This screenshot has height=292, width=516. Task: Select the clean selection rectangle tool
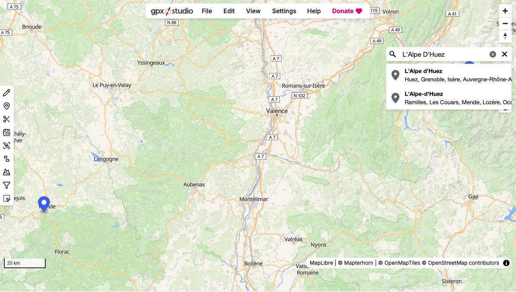coord(7,199)
